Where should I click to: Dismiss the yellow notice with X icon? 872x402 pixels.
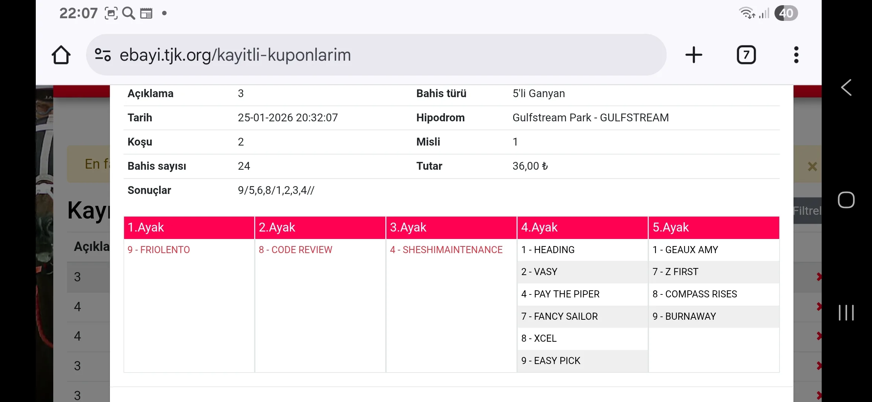tap(812, 166)
